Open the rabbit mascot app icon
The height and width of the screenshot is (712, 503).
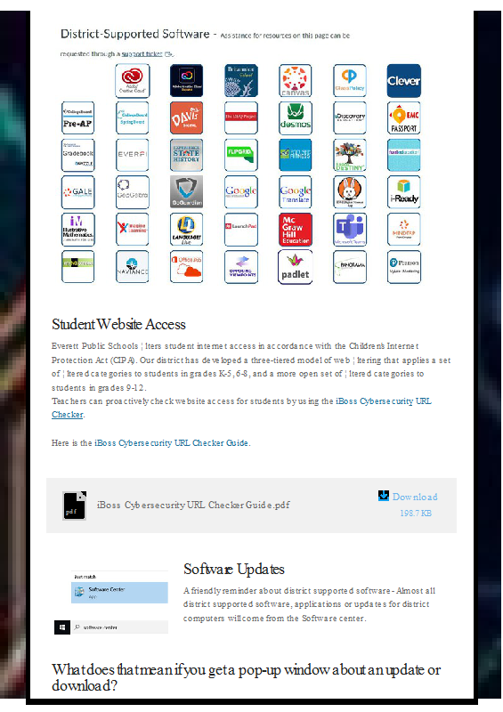[349, 192]
